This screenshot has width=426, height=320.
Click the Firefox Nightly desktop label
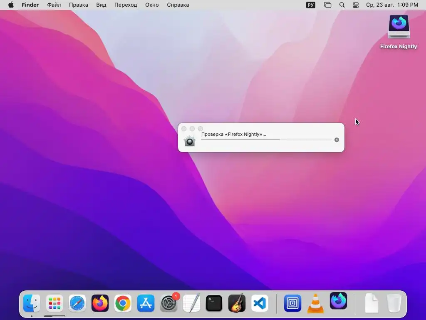(x=399, y=47)
